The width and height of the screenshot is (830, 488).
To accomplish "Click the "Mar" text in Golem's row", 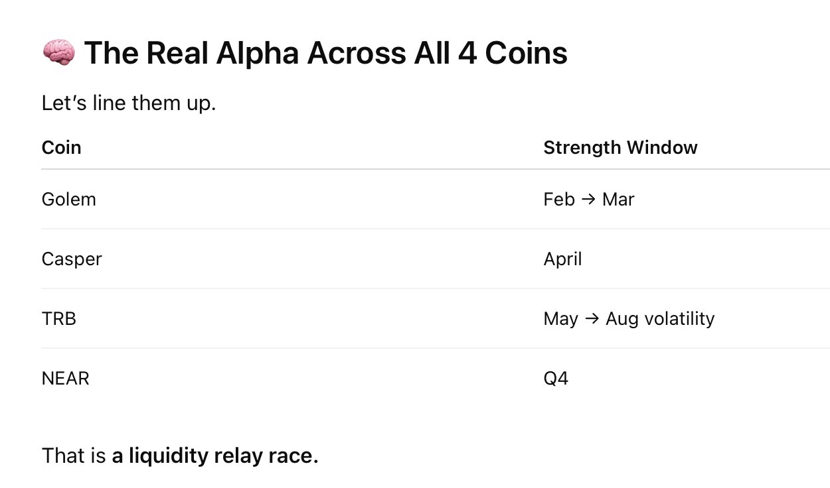I will coord(618,199).
